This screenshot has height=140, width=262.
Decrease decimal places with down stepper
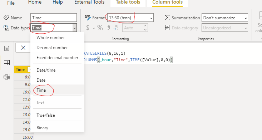pos(145,30)
